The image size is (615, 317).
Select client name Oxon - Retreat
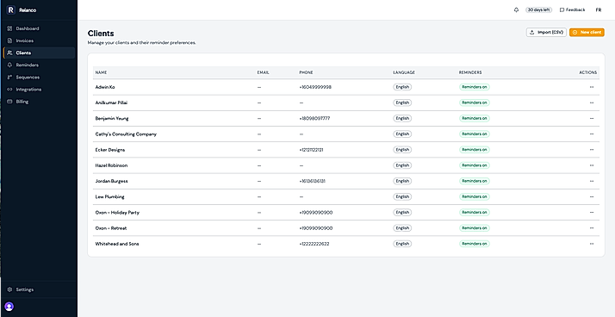[x=111, y=228]
